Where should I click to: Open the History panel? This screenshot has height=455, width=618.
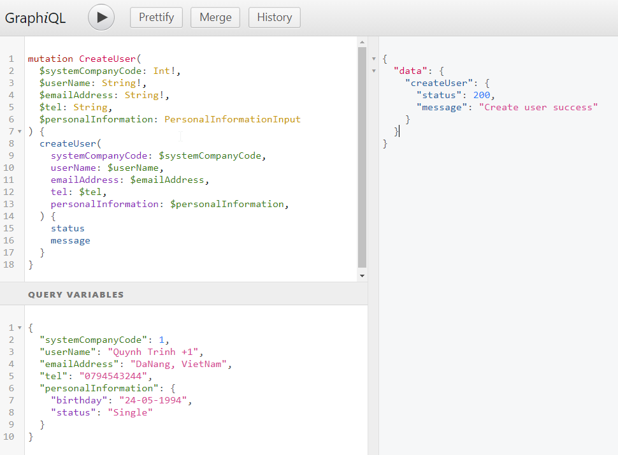(x=274, y=17)
